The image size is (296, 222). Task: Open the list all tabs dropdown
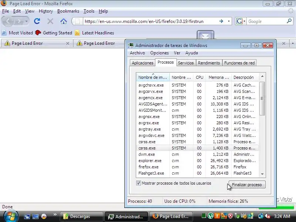click(293, 43)
